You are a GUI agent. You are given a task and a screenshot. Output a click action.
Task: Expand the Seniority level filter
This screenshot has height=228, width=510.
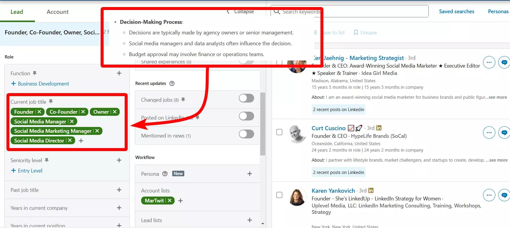coord(119,160)
